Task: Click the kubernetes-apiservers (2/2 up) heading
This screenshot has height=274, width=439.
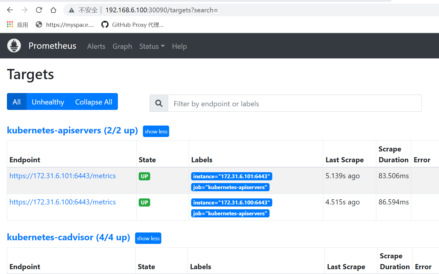Action: coord(72,130)
